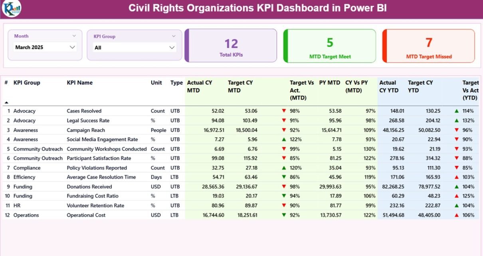The image size is (483, 256).
Task: Click the dashboard logo icon in header
Action: (x=11, y=9)
